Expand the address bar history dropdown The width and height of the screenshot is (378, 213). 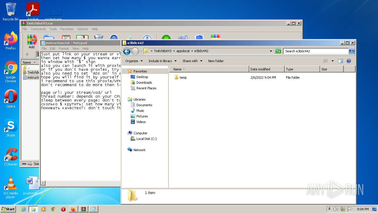pyautogui.click(x=271, y=51)
